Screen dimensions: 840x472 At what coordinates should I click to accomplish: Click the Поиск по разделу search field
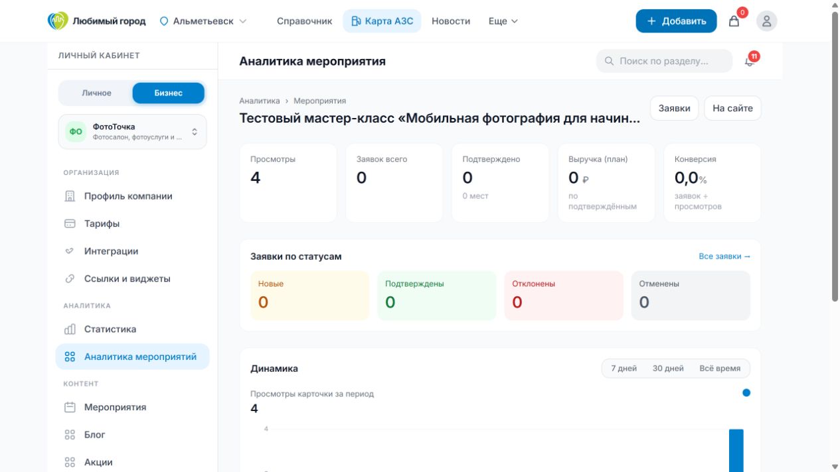(664, 61)
